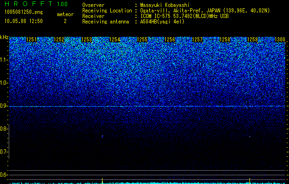This screenshot has height=184, width=289.
Task: Click the 1252 time label
Action: 59,40
